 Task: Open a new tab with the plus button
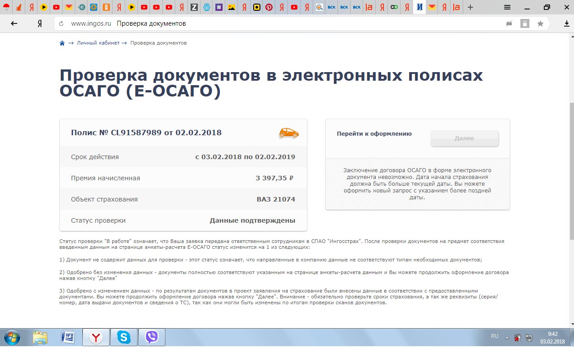pos(470,7)
